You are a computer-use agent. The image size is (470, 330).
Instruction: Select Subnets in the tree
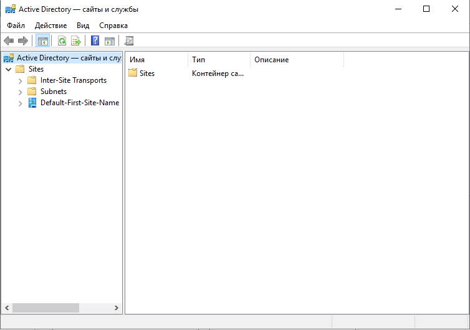pyautogui.click(x=54, y=92)
